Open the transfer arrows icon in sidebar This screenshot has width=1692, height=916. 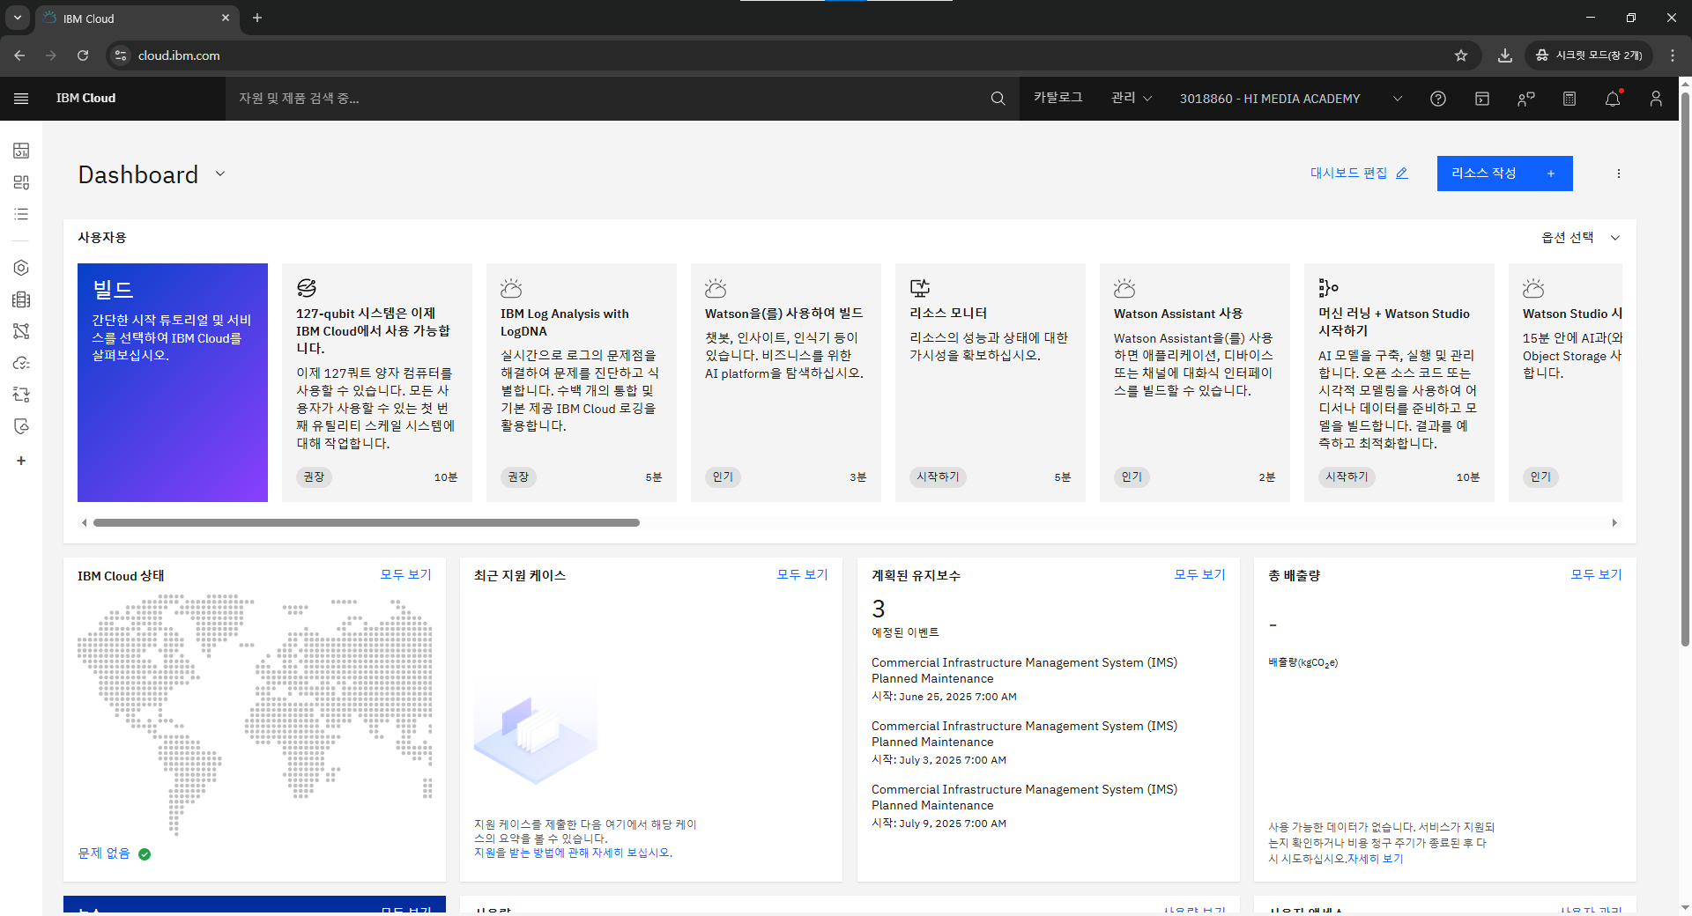[21, 395]
